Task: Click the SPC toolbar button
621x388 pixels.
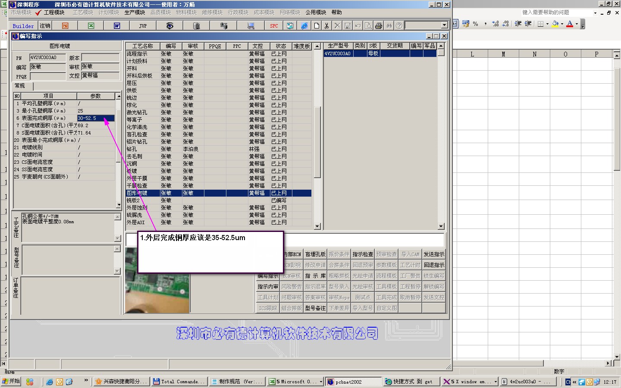Action: pyautogui.click(x=274, y=26)
